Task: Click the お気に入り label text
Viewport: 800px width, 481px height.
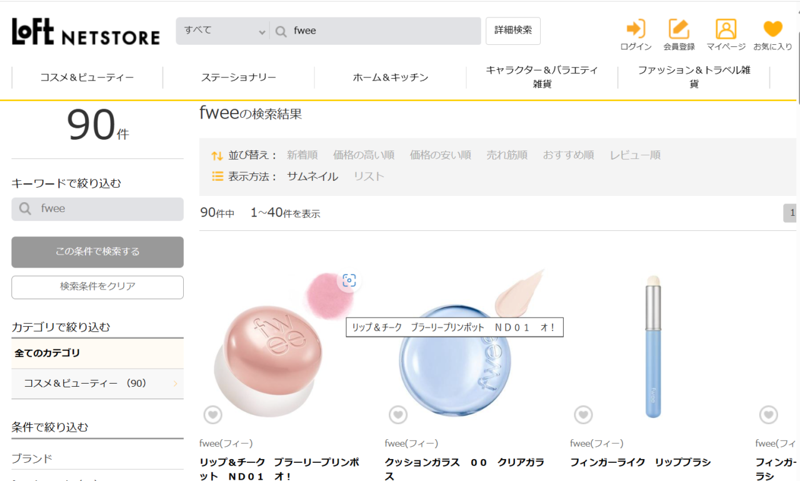Action: coord(772,47)
